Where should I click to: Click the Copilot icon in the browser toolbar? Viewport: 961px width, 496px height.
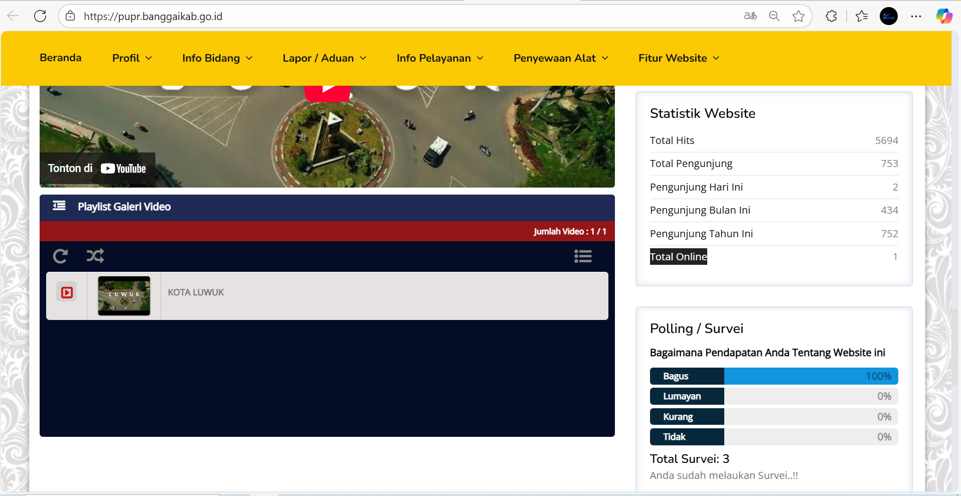coord(944,16)
